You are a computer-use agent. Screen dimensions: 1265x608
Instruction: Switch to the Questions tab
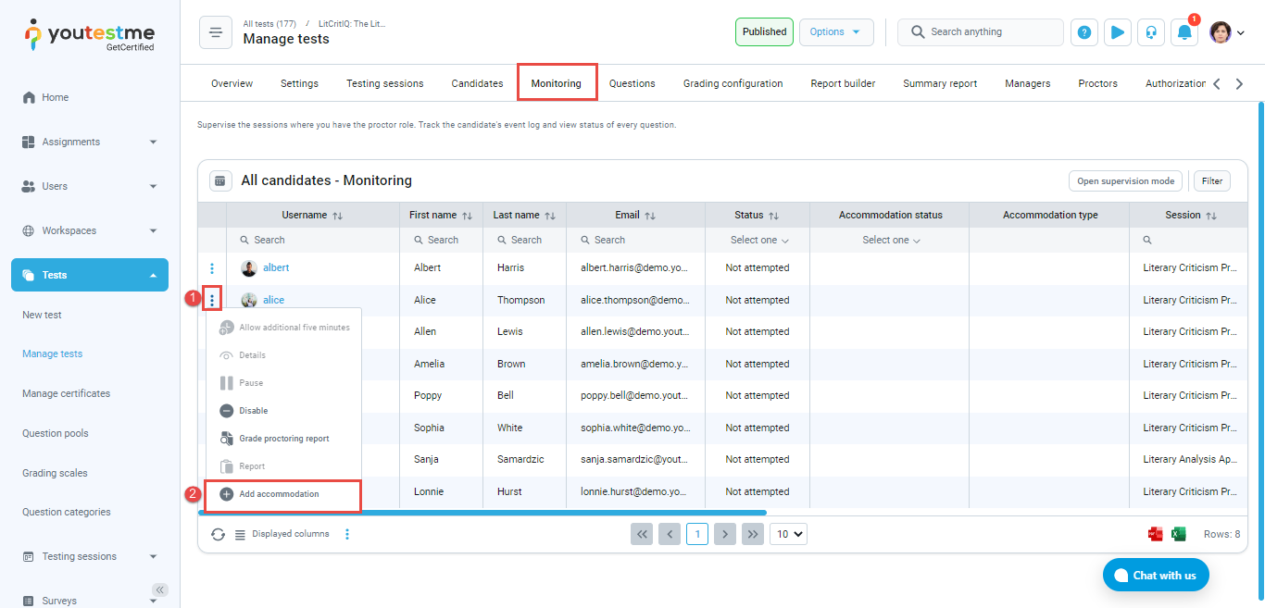pos(632,83)
